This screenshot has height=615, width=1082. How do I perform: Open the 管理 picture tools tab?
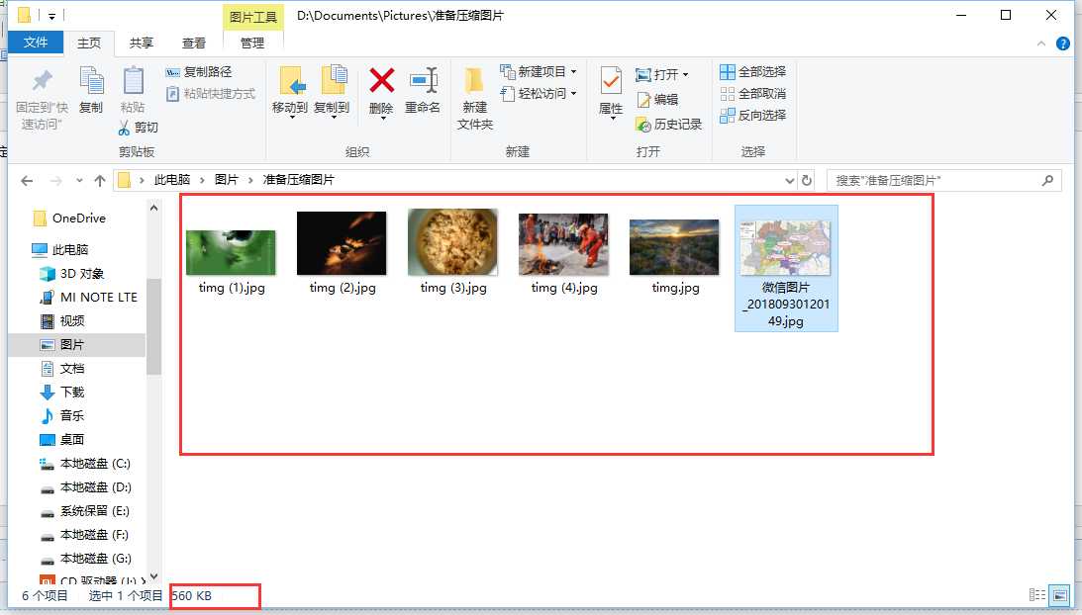tap(251, 44)
